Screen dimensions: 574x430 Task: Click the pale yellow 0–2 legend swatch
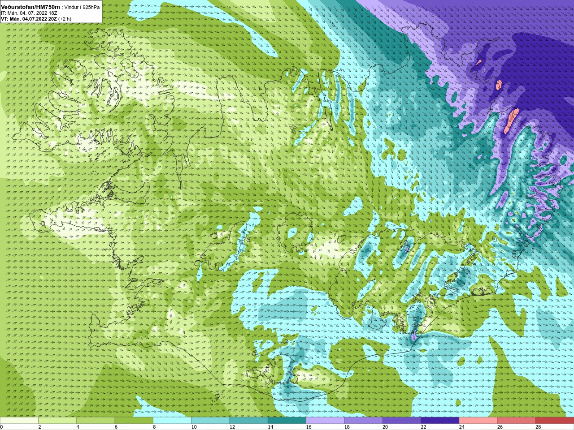19,420
